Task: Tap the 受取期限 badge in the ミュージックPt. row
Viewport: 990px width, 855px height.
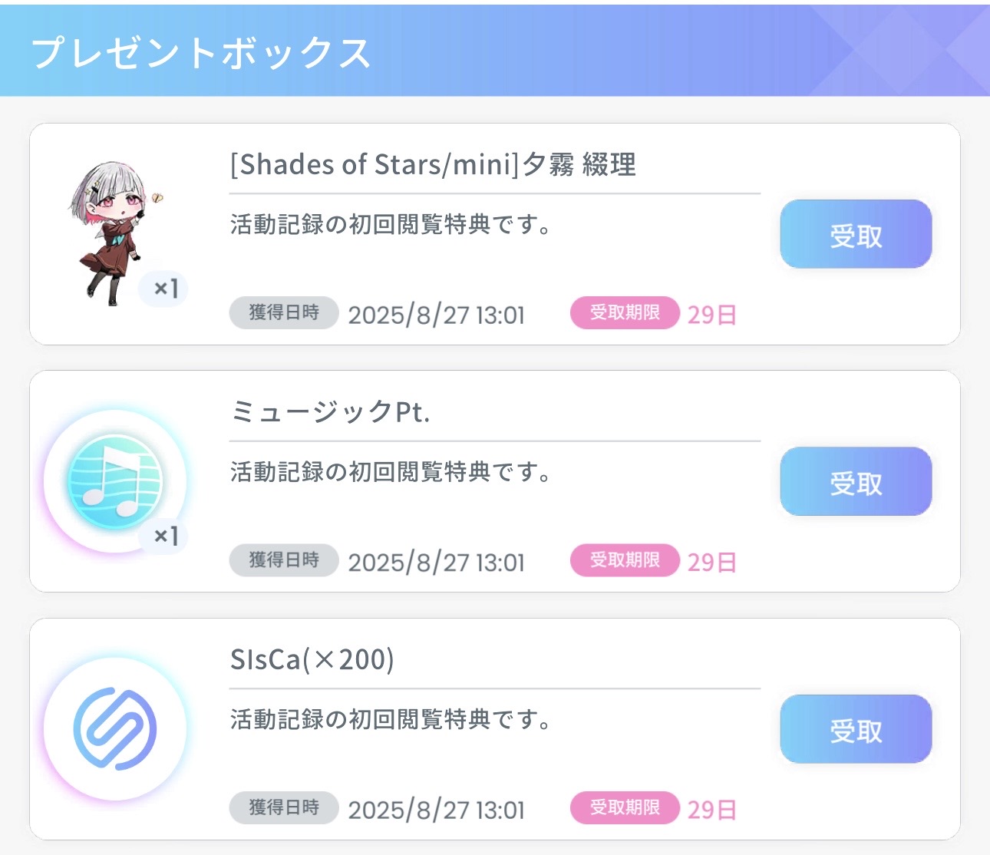Action: [x=625, y=560]
